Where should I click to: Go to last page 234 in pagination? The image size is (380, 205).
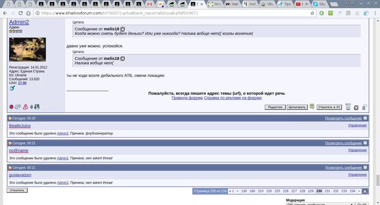coord(352,191)
